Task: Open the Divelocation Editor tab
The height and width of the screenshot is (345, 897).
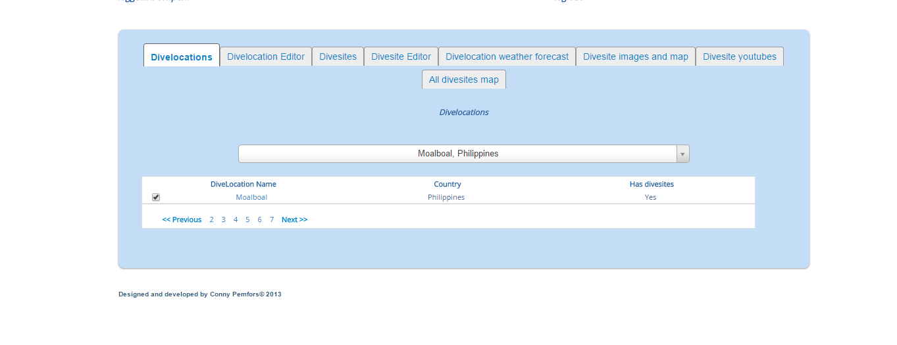Action: point(266,57)
